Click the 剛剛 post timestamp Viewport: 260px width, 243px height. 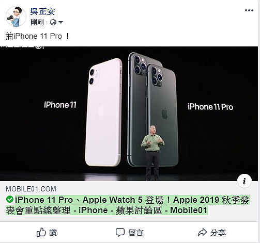(x=37, y=22)
